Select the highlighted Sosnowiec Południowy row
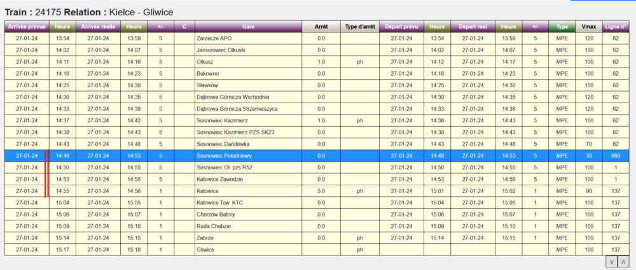The width and height of the screenshot is (636, 270). [x=248, y=155]
